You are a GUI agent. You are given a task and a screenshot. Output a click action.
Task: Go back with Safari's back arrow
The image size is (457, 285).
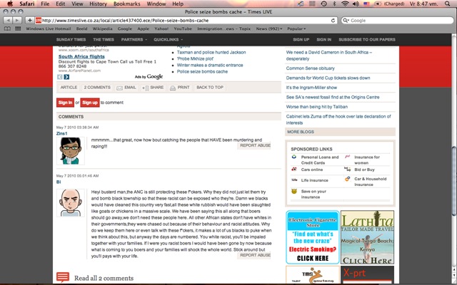pos(8,21)
